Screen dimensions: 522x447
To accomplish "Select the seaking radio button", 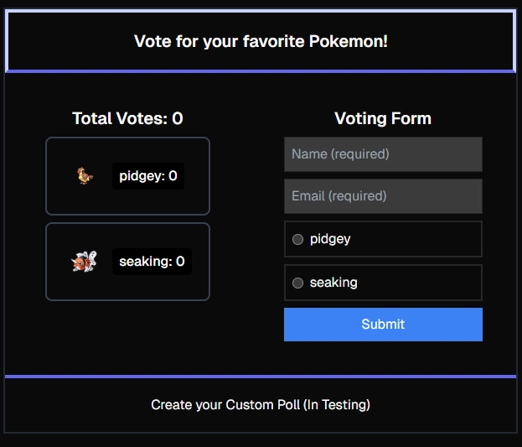I will (x=297, y=283).
